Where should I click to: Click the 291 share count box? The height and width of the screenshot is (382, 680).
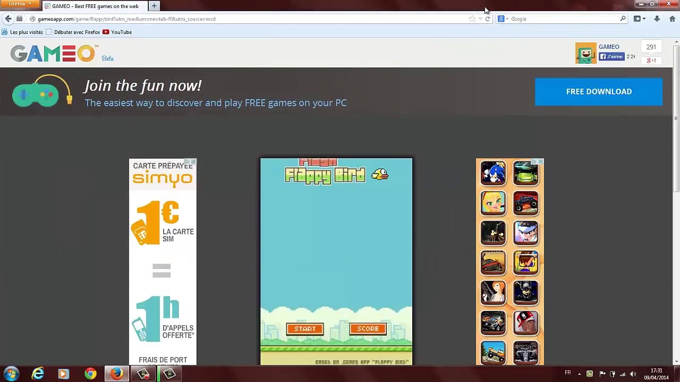coord(651,47)
